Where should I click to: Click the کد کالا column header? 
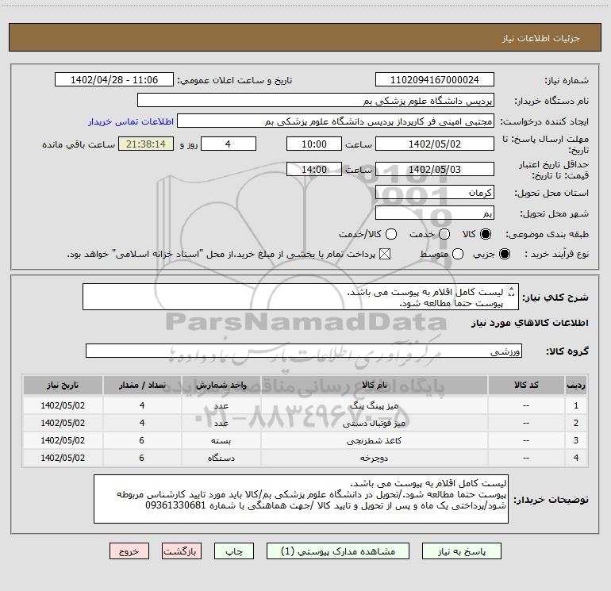click(x=526, y=385)
